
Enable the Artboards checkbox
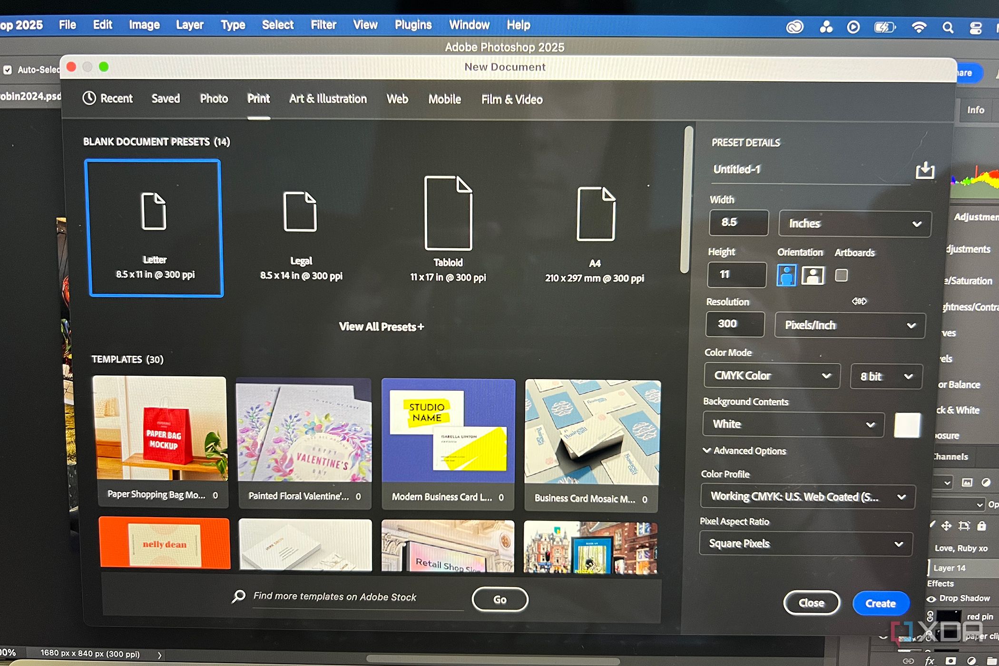841,275
